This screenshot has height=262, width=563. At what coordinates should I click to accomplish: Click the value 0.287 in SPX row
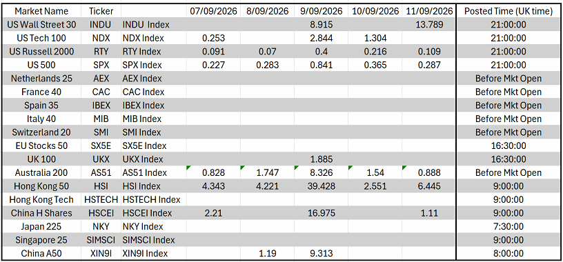(428, 65)
